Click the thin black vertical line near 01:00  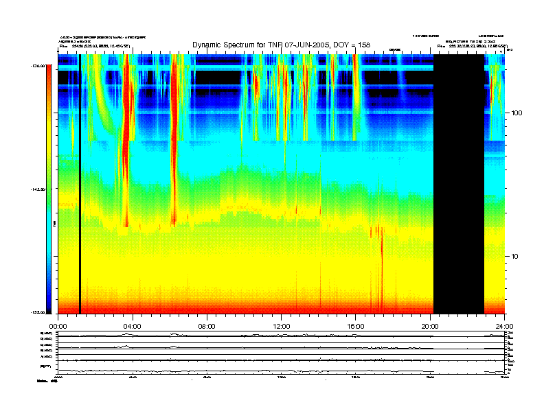click(80, 184)
